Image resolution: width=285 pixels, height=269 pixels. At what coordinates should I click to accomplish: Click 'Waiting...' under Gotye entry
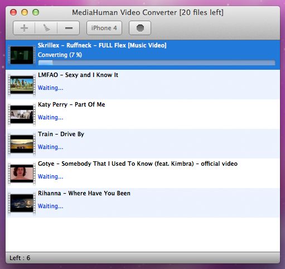click(51, 176)
